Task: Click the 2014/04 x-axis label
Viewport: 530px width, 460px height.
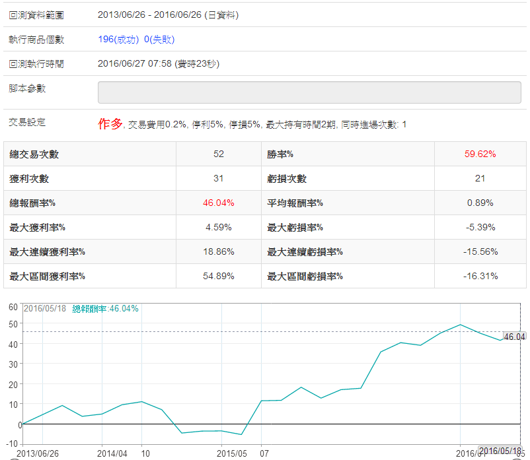Action: [112, 454]
